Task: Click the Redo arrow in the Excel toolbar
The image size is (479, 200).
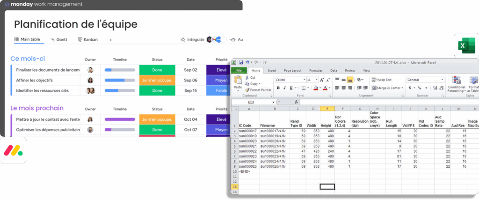Action: (256, 62)
